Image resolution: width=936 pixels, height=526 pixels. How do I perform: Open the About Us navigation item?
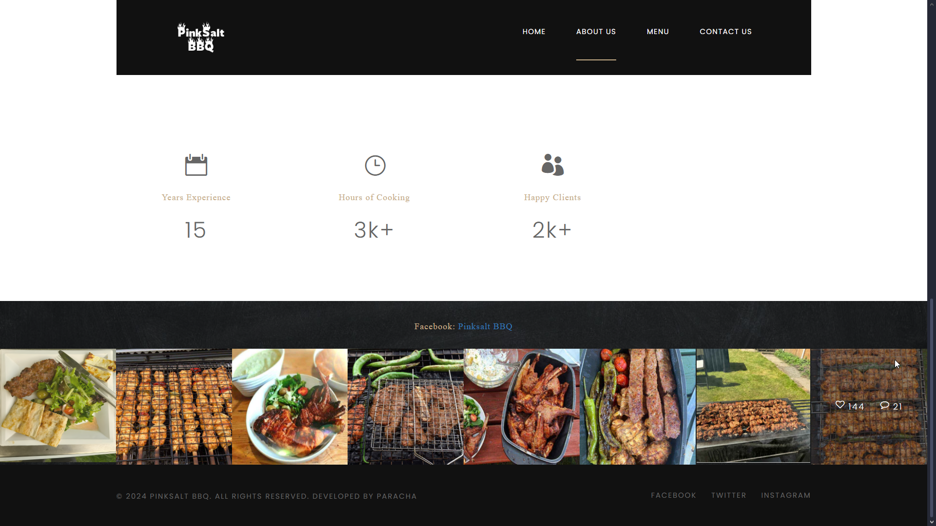pyautogui.click(x=596, y=32)
